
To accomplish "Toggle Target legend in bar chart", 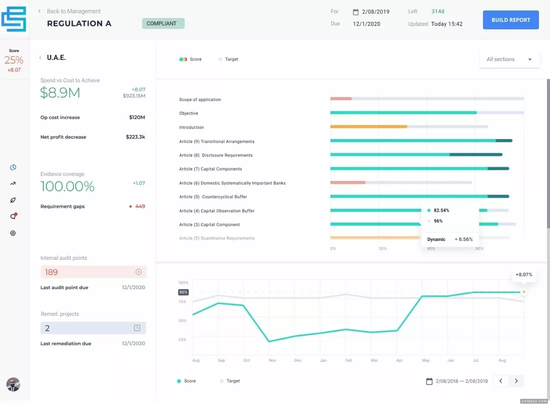I will 228,59.
